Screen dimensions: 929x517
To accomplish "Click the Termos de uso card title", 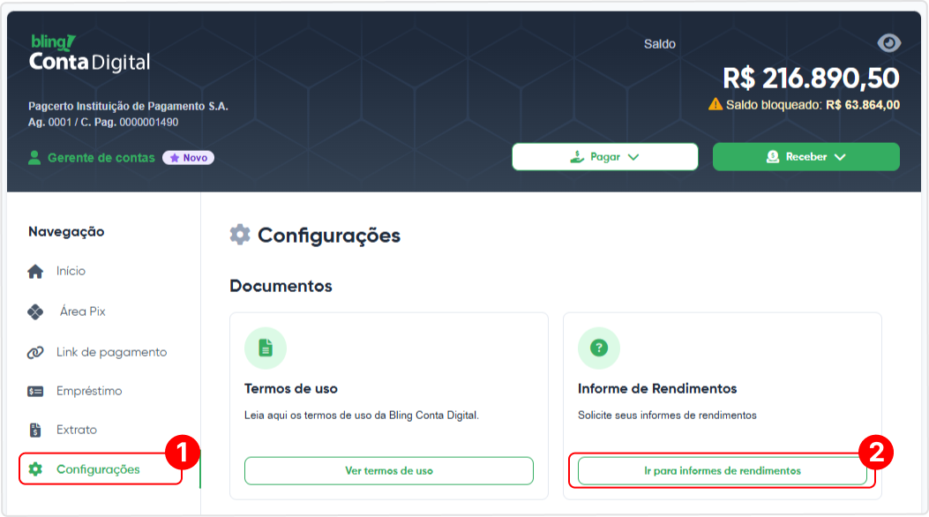I will pyautogui.click(x=291, y=388).
